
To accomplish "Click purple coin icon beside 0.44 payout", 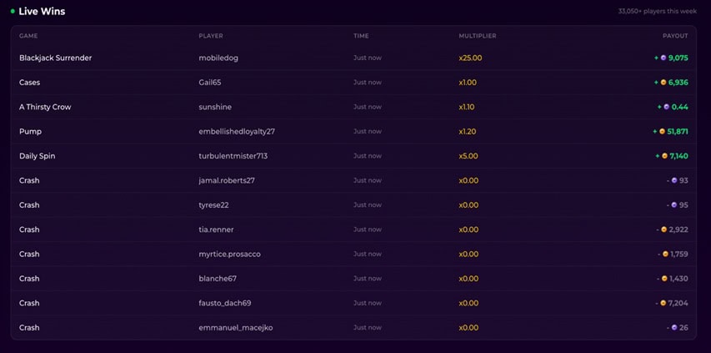I will pos(666,107).
